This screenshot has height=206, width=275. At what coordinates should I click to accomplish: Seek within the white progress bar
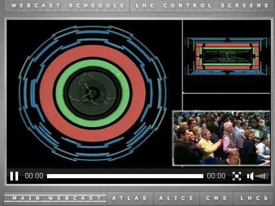tap(125, 176)
